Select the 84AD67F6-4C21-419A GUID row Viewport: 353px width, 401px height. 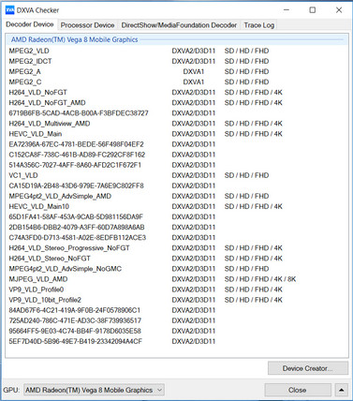tap(177, 310)
